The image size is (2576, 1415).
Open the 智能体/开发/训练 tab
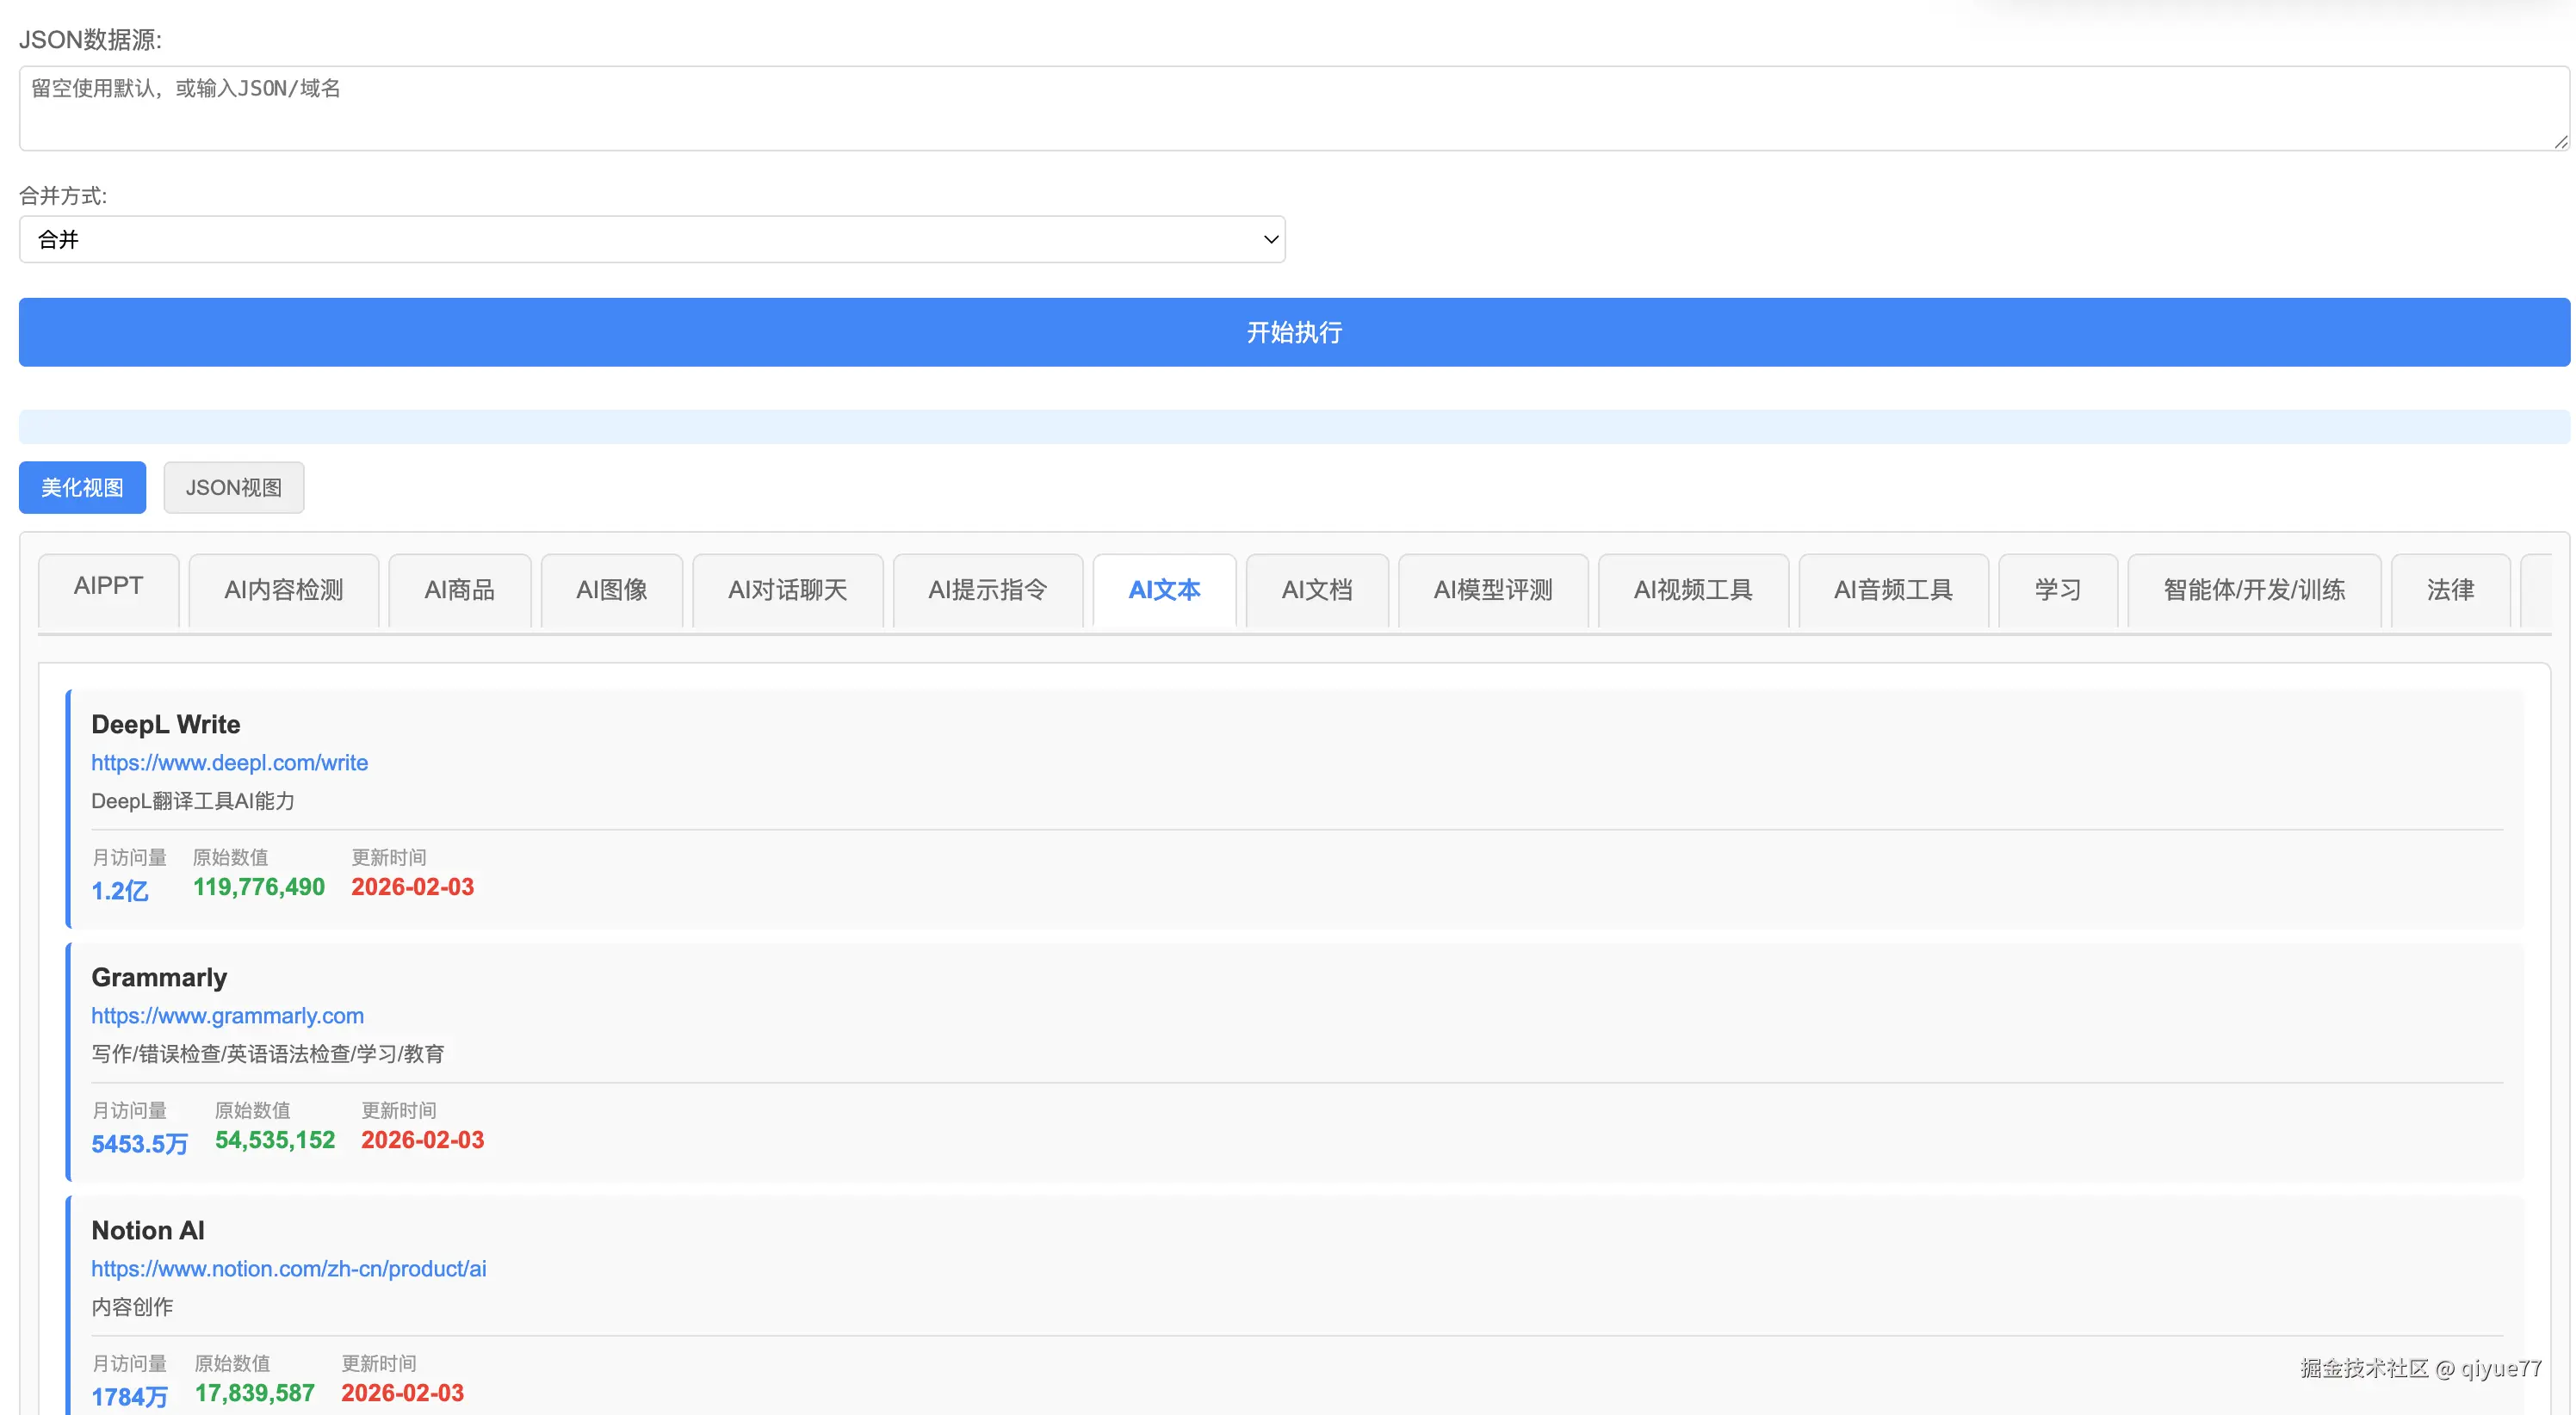coord(2253,590)
